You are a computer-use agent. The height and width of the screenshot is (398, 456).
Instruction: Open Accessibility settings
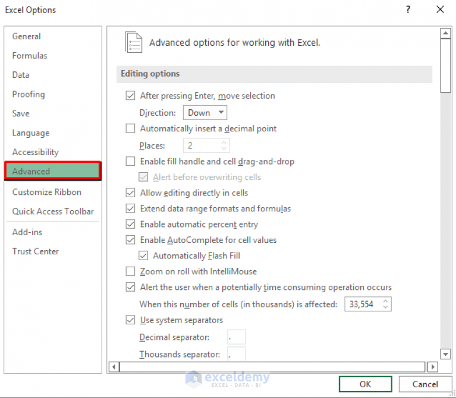click(36, 152)
